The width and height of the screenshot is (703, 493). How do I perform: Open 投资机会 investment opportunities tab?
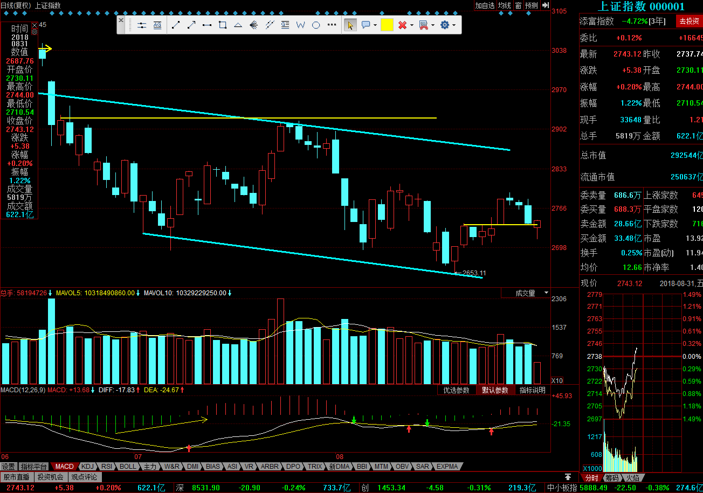[x=51, y=477]
